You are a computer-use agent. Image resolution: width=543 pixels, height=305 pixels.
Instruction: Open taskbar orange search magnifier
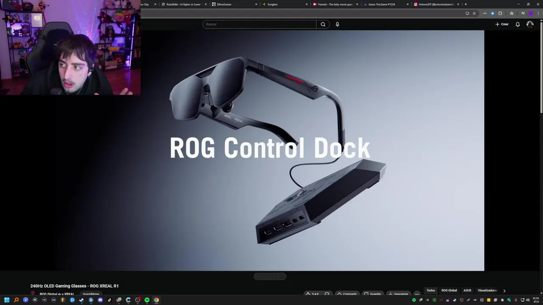click(x=16, y=300)
